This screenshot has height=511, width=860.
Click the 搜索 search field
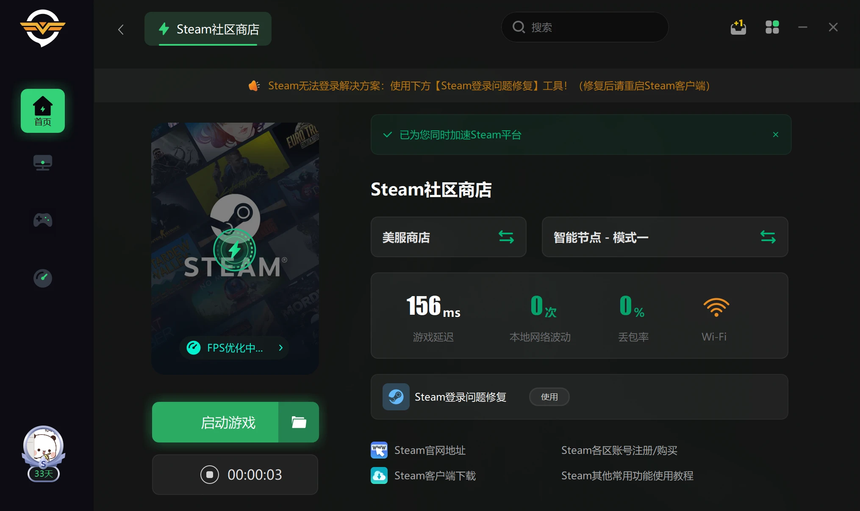click(585, 27)
